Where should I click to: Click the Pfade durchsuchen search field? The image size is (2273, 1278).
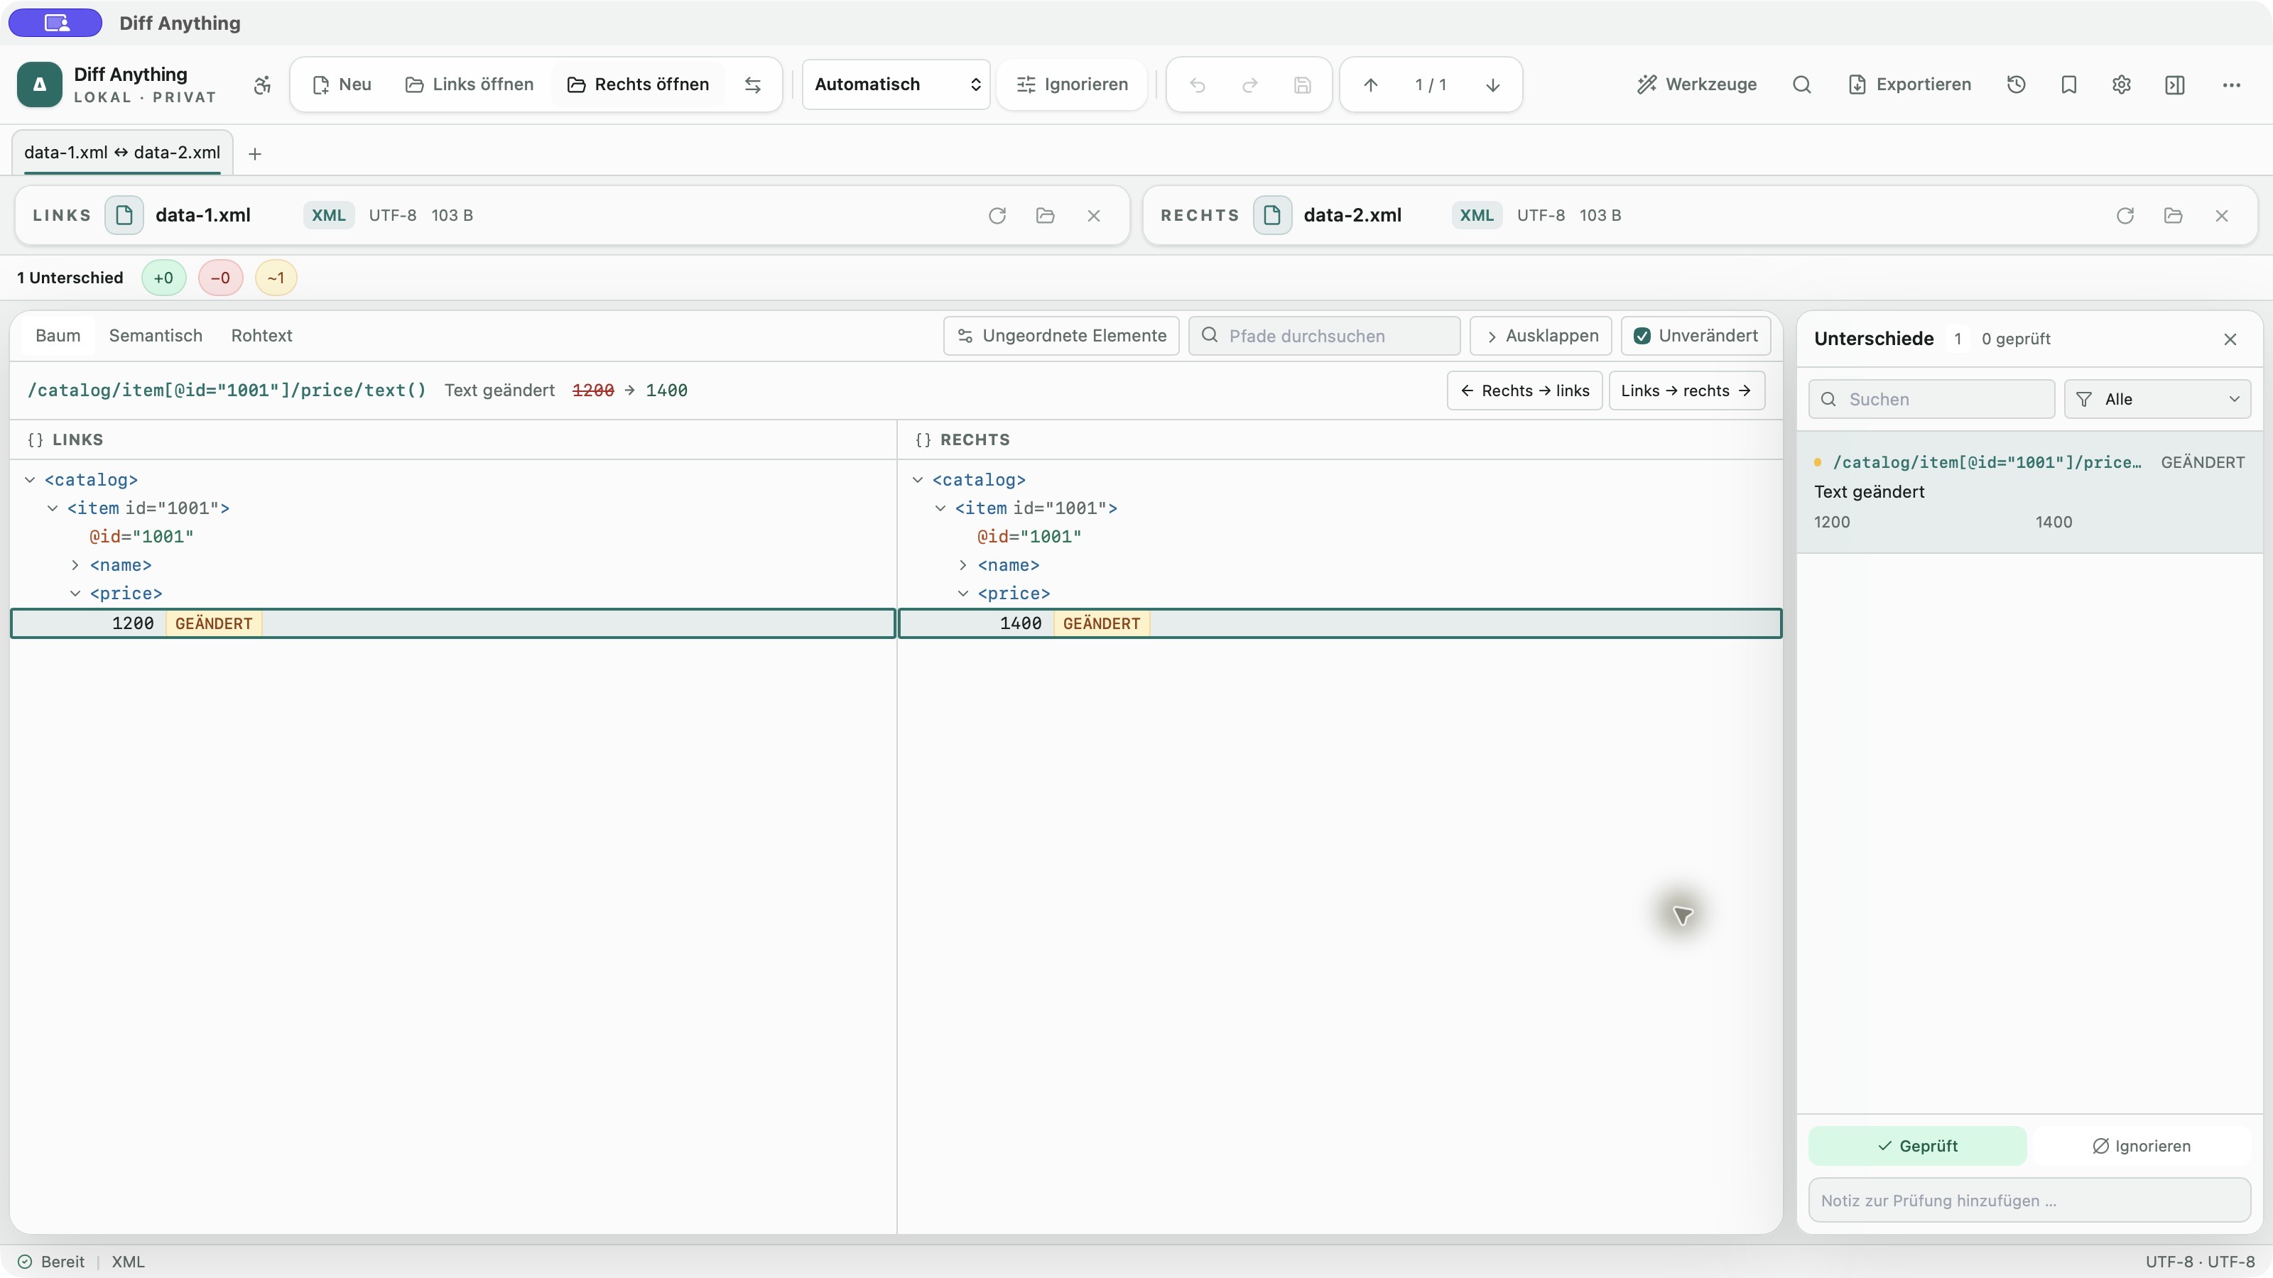[x=1325, y=336]
